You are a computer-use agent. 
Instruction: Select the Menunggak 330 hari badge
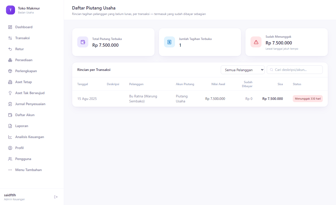(308, 99)
